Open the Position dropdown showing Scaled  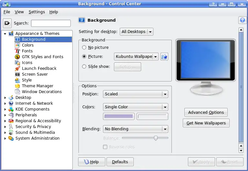(x=135, y=94)
